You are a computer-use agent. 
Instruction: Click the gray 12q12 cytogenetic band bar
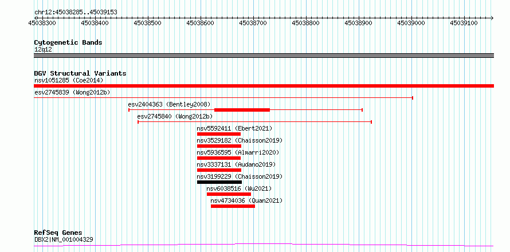point(264,56)
